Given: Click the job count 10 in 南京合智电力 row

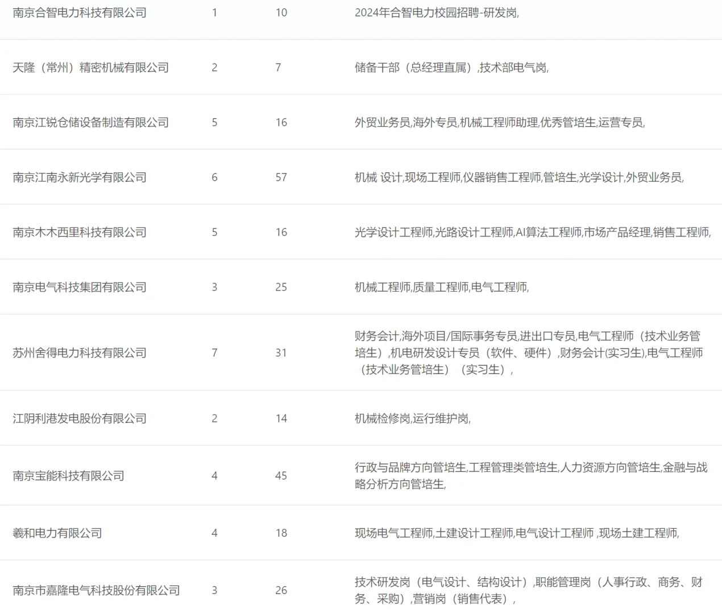Looking at the screenshot, I should [281, 13].
